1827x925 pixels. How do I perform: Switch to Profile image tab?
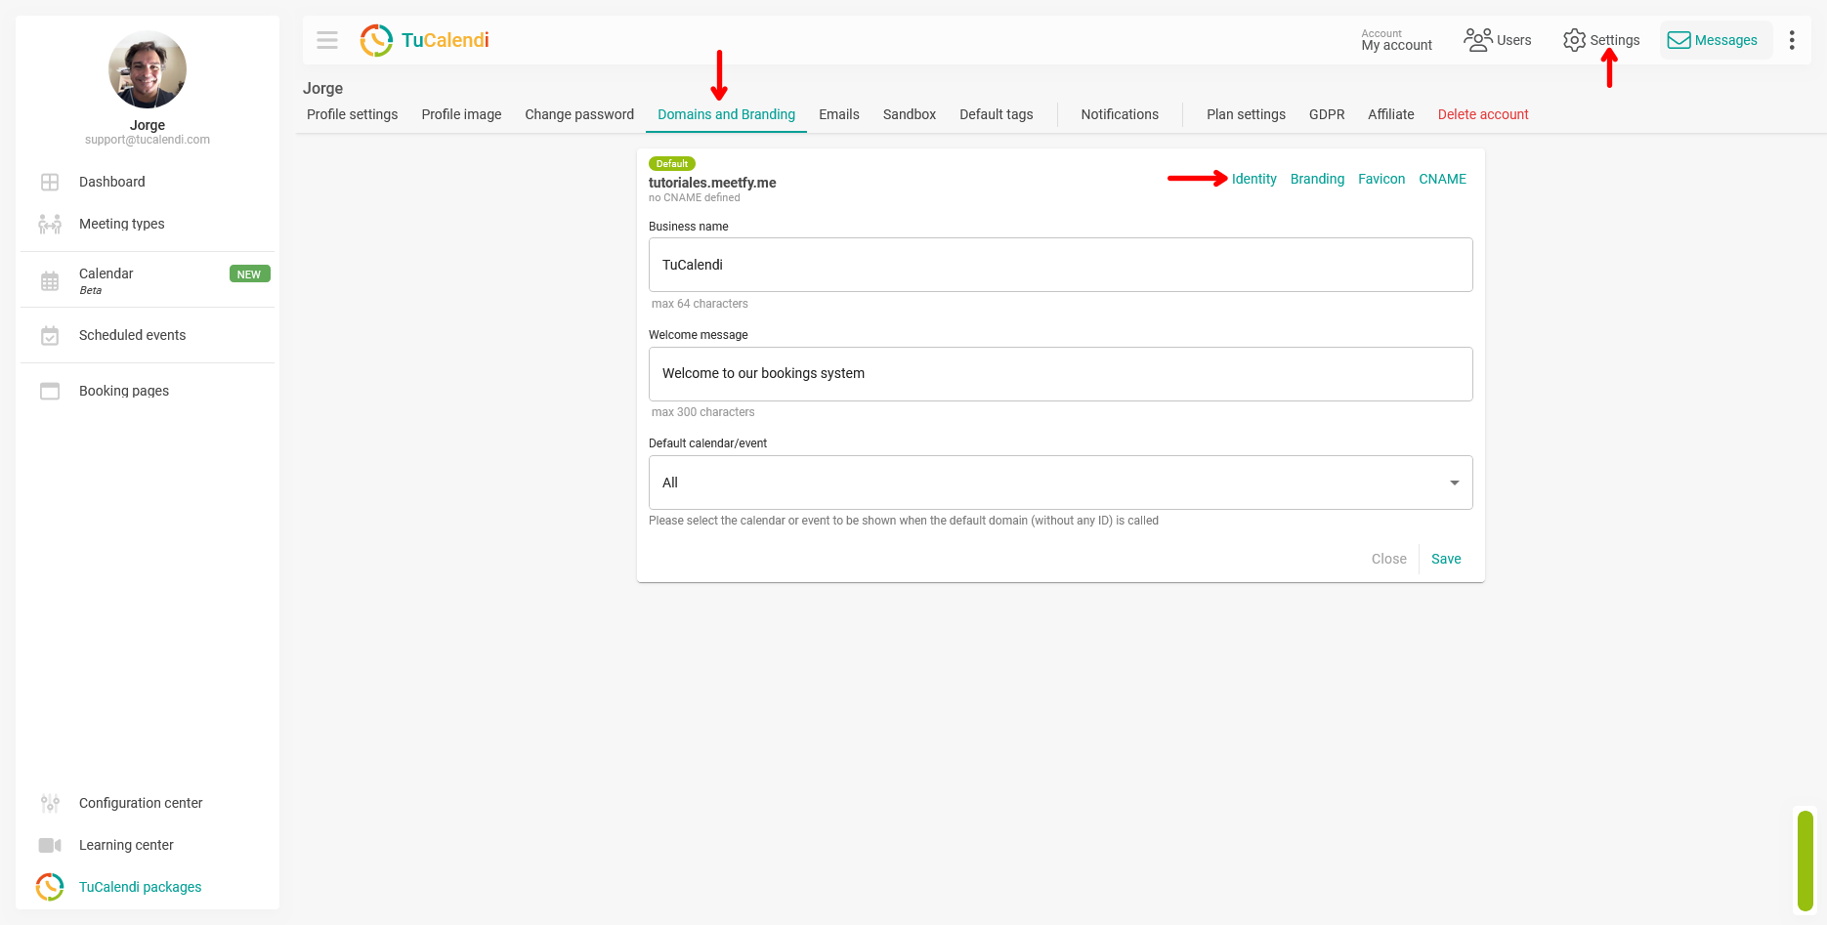tap(462, 114)
